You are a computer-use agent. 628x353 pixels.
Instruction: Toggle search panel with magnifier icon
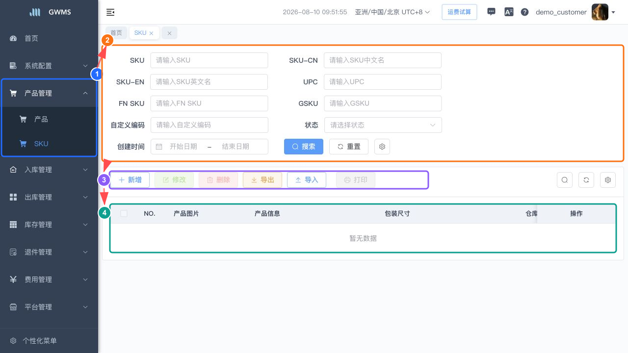pyautogui.click(x=565, y=180)
